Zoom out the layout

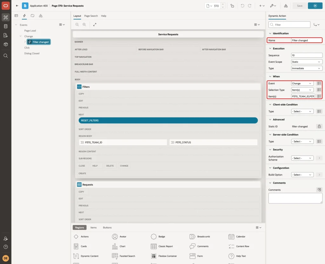(77, 24)
